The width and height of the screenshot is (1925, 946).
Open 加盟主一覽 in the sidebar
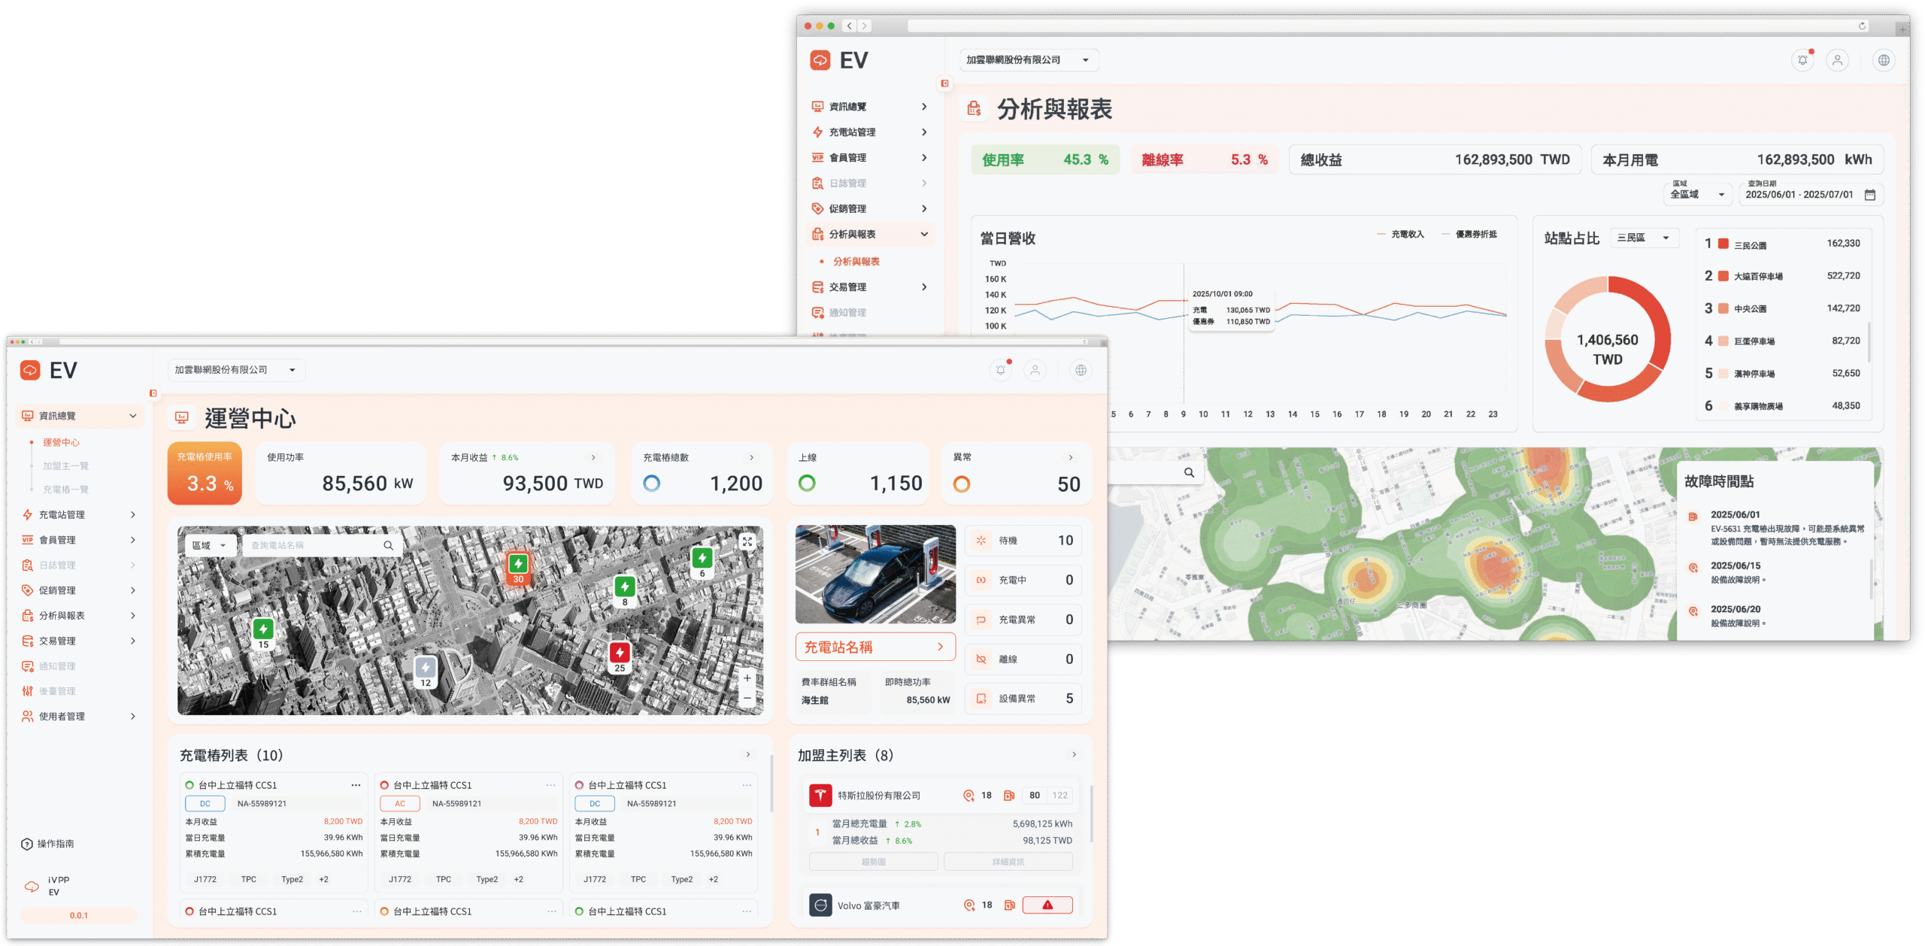65,466
